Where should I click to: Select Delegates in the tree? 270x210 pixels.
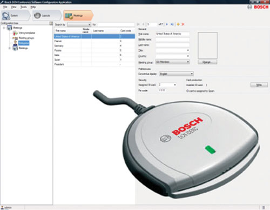tap(24, 43)
